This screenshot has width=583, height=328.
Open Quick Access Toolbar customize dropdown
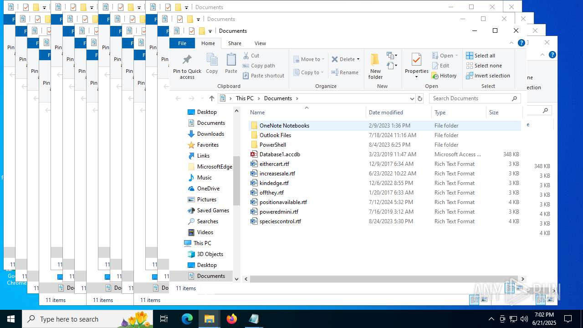(210, 31)
